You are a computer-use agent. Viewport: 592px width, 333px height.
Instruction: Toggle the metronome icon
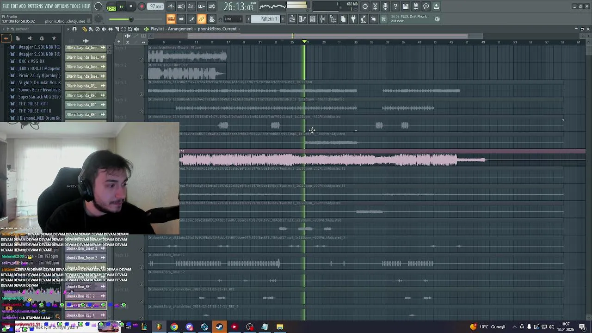pos(171,6)
